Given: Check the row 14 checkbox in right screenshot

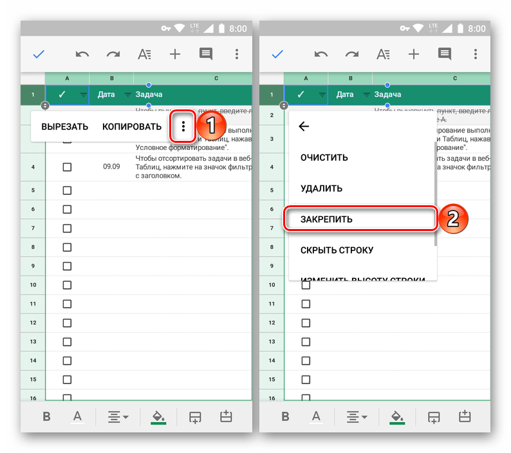Looking at the screenshot, I should (x=306, y=360).
